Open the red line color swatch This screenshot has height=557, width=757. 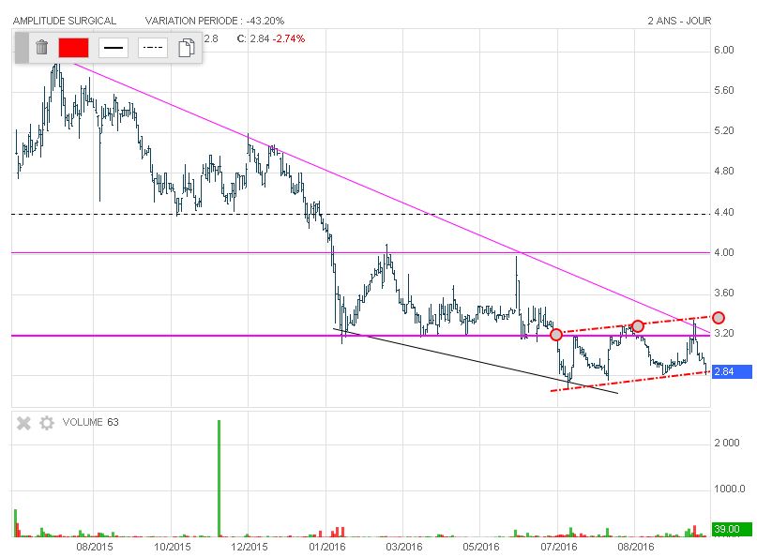[x=73, y=48]
